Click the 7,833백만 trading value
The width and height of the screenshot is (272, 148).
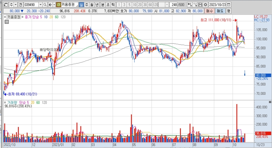coord(112,11)
